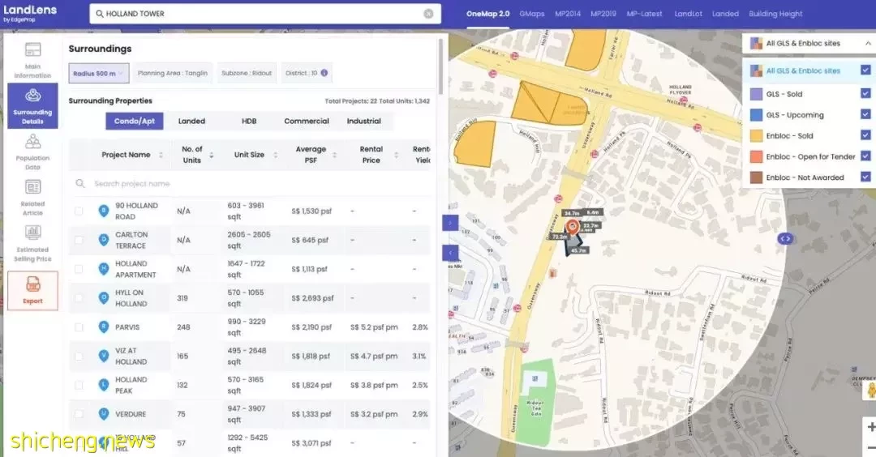Clear the HOLLAND TOWER search text
876x457 pixels.
point(428,14)
